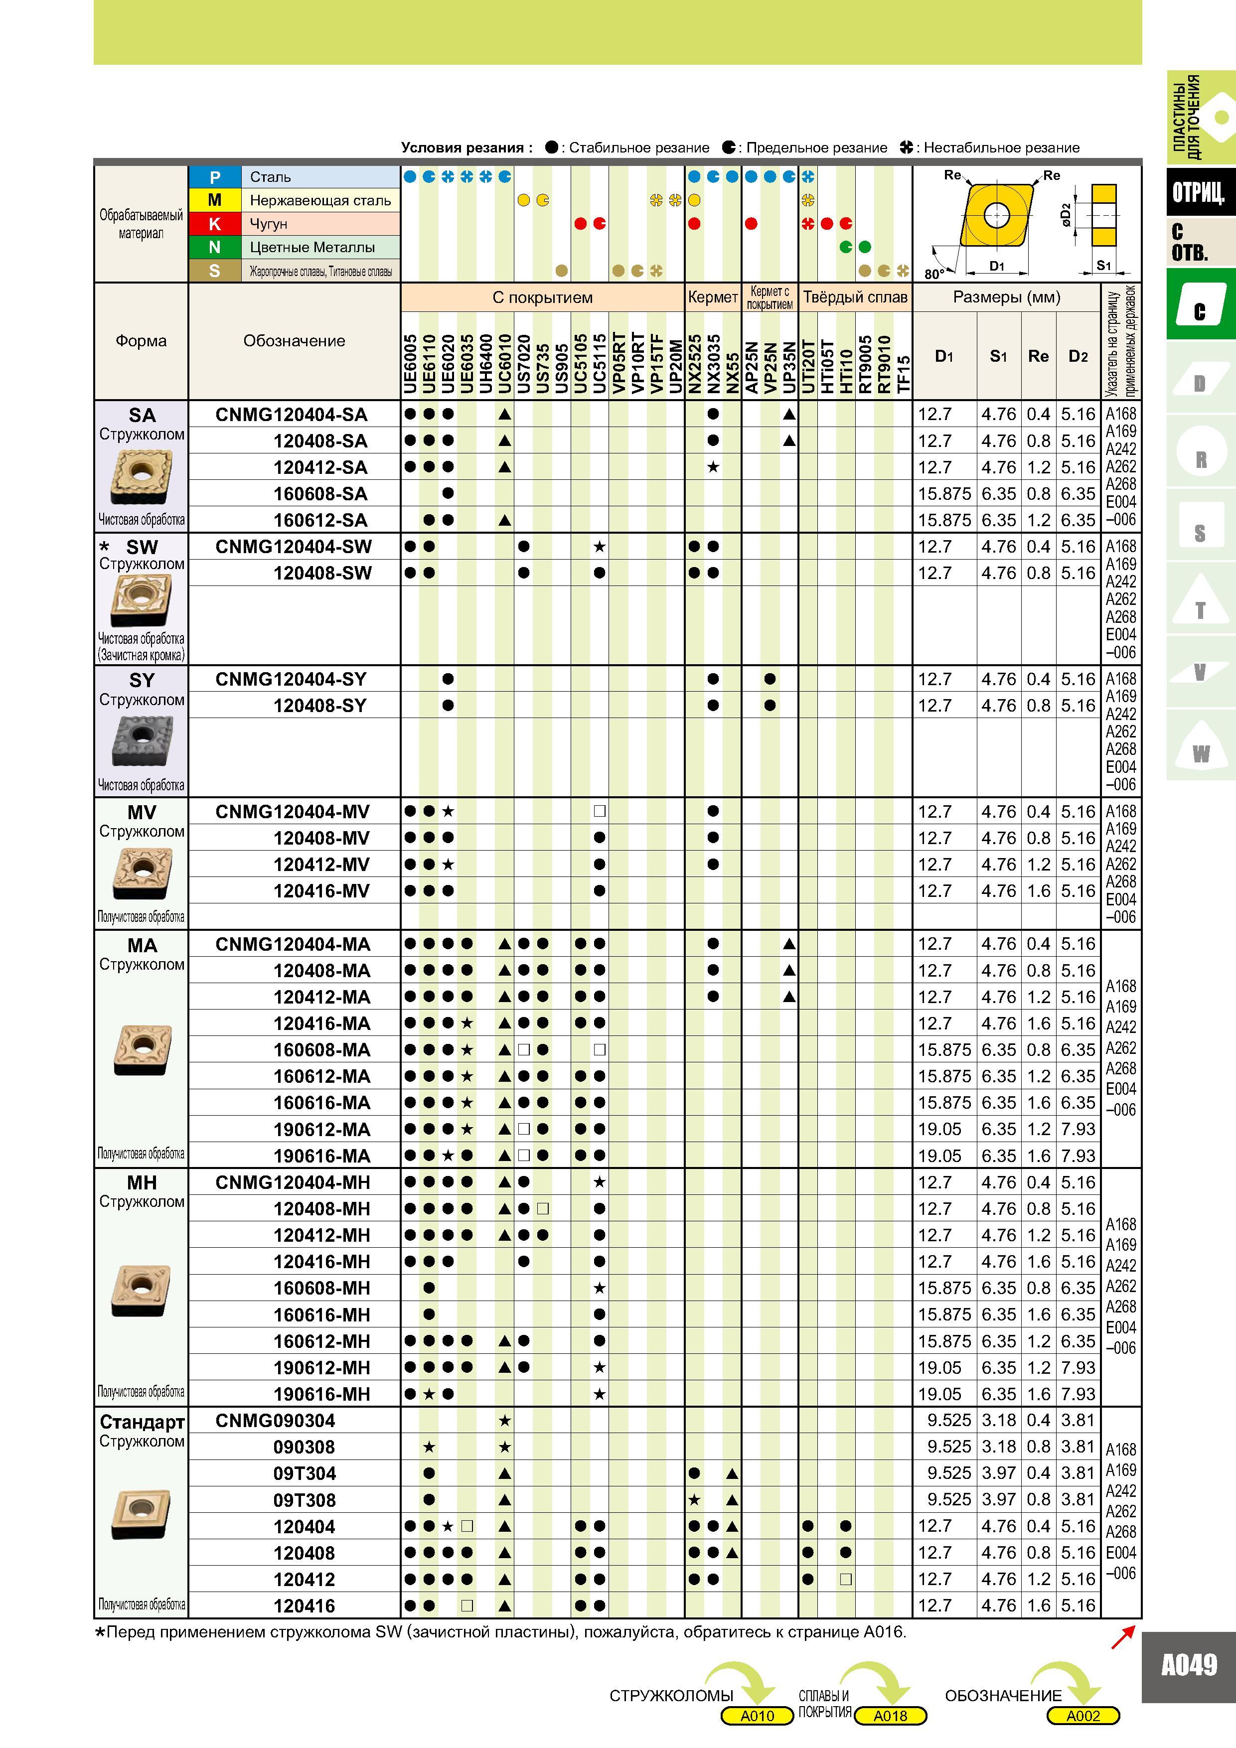Open the С ОТВ. side tab
Image resolution: width=1236 pixels, height=1748 pixels.
pos(1200,242)
